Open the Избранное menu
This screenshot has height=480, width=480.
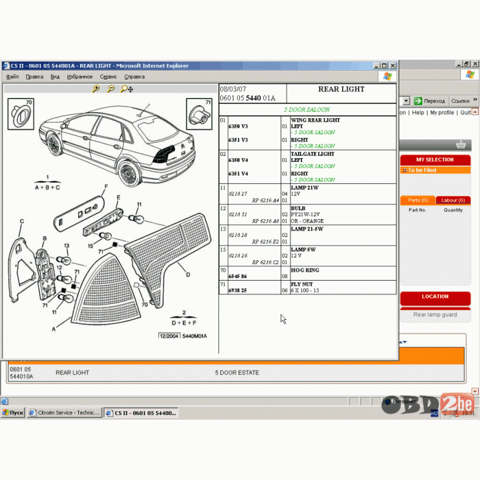point(79,77)
